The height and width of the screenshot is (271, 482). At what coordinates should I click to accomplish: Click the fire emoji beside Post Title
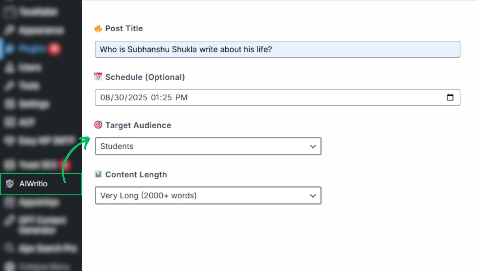coord(98,28)
